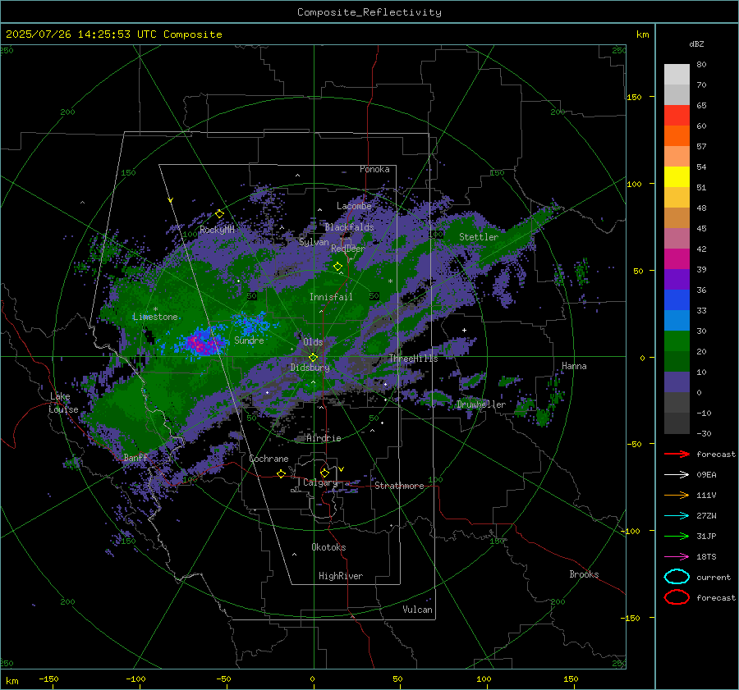Pick the magenta 39-42 dBZ color swatch
This screenshot has height=690, width=739.
(677, 259)
